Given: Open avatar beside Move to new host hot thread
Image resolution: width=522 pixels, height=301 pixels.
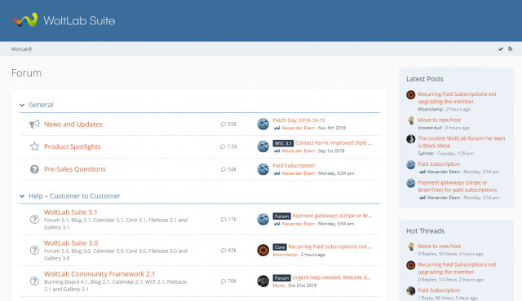Looking at the screenshot, I should tap(411, 246).
